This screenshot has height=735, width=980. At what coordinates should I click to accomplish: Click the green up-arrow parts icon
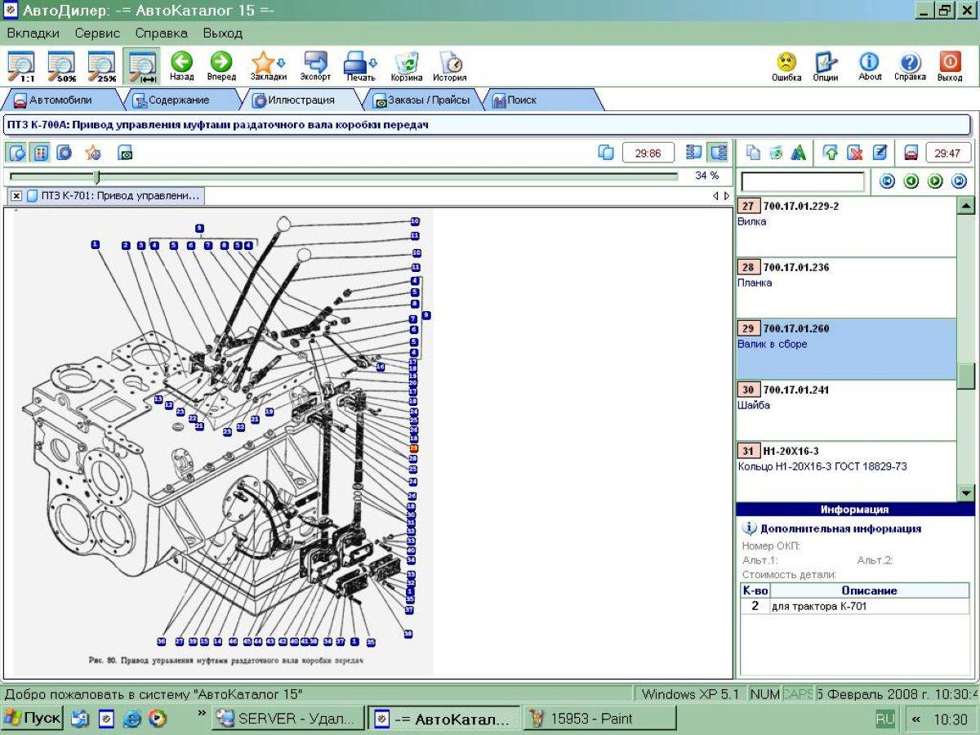click(831, 153)
